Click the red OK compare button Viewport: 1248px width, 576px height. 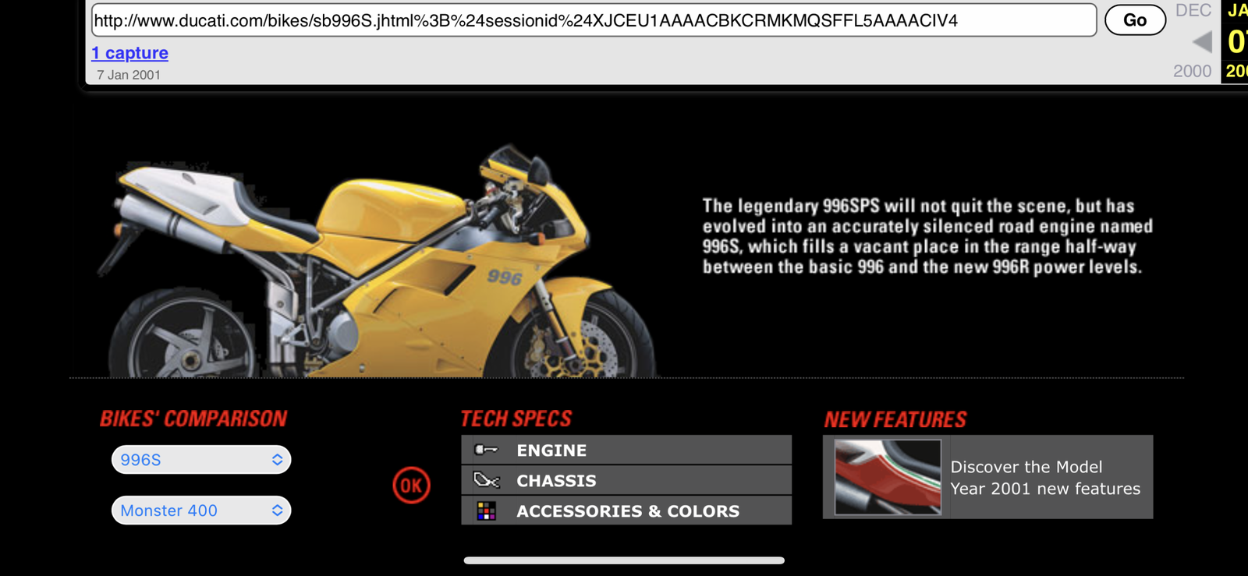click(x=411, y=486)
